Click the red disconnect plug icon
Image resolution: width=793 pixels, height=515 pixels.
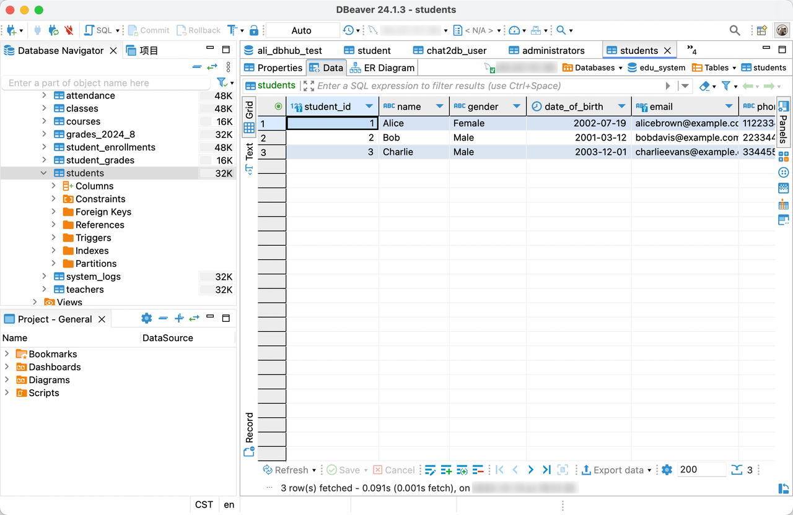(x=69, y=30)
